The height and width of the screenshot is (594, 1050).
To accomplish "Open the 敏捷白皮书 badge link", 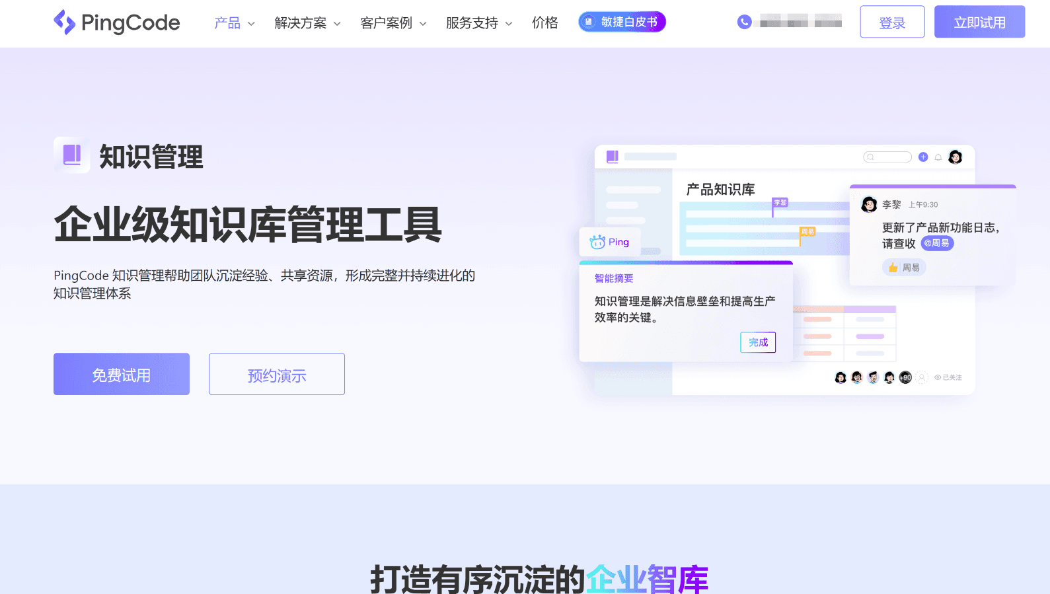I will point(622,22).
